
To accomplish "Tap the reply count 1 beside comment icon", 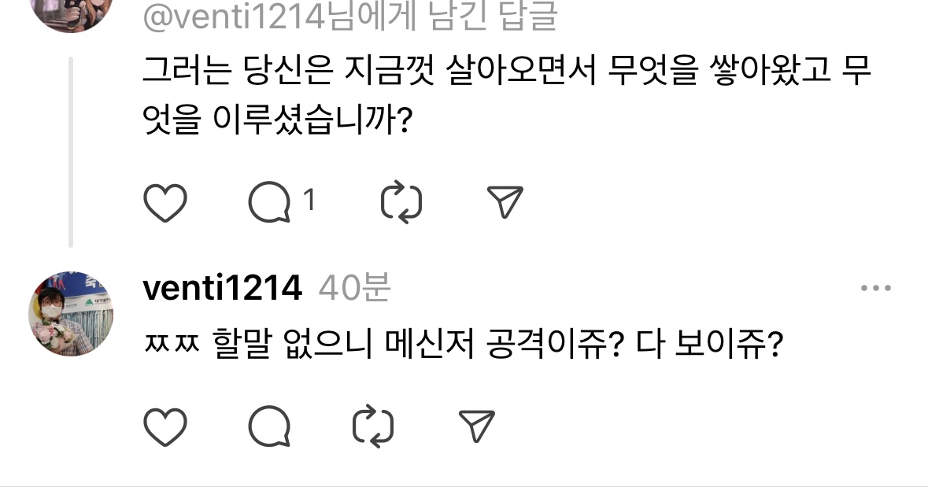I will coord(309,201).
